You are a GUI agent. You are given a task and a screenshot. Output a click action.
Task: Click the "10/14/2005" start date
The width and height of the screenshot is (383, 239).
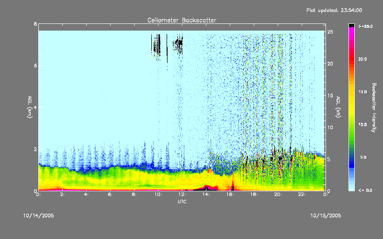tap(39, 216)
